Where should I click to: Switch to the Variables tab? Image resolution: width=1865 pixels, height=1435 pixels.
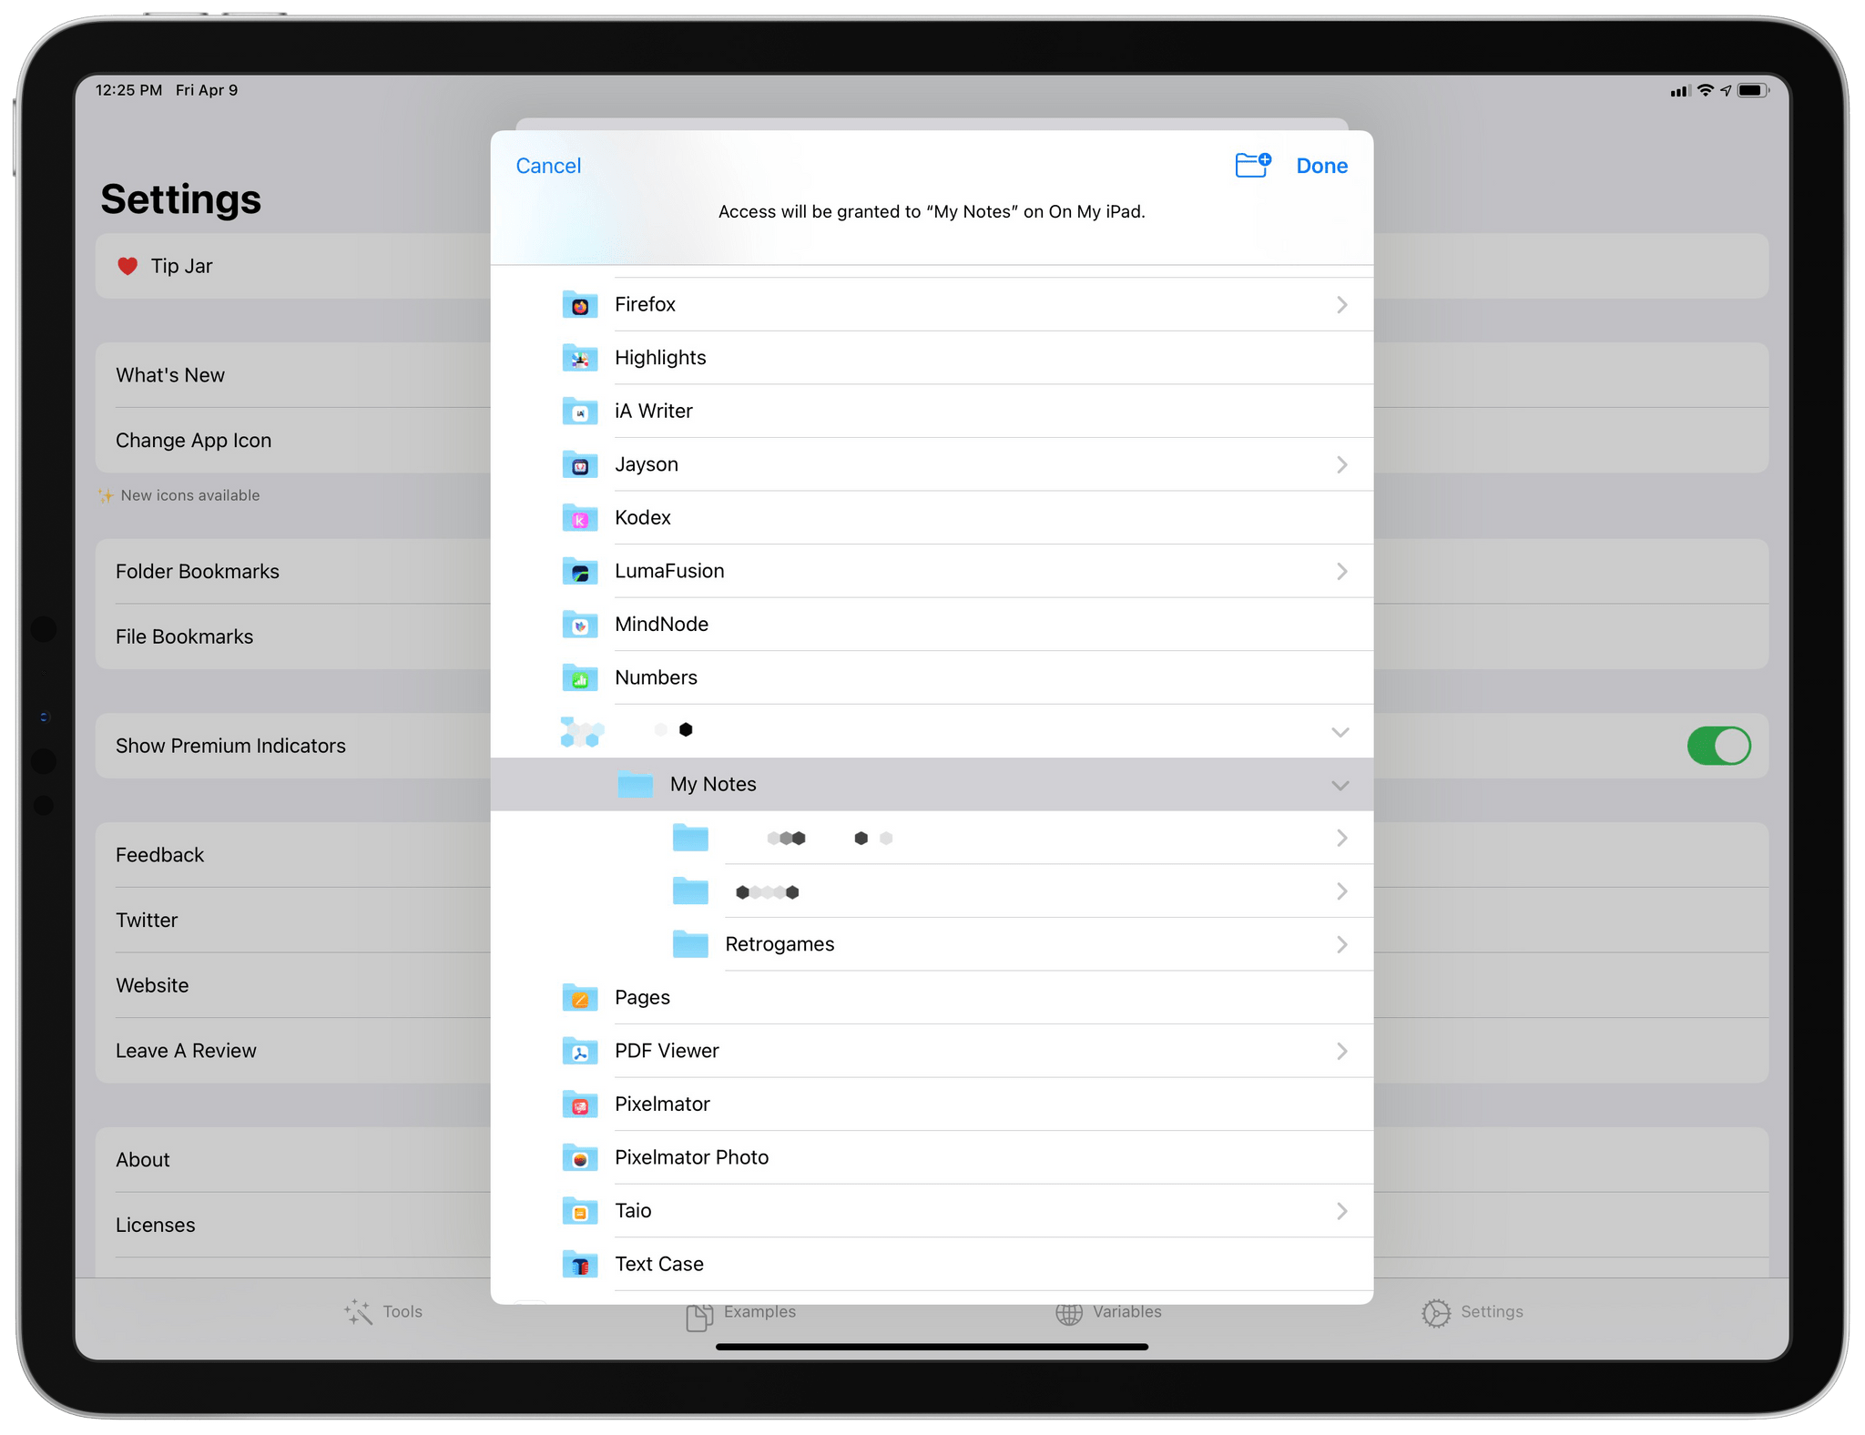point(1108,1312)
